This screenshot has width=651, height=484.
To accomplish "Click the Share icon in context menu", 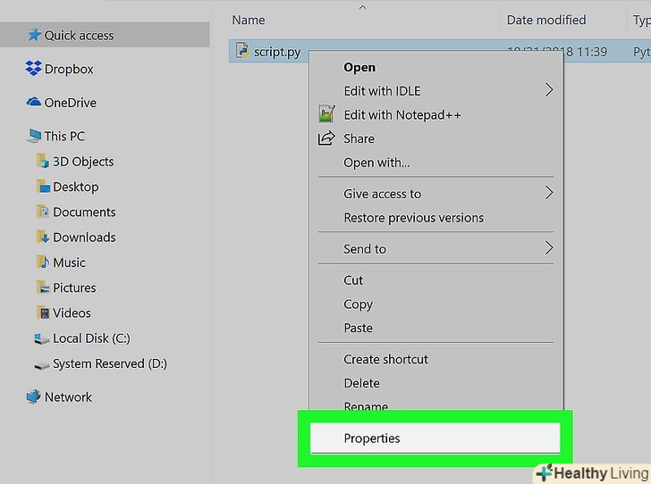I will coord(327,138).
